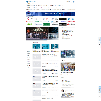Image resolution: width=101 pixels, height=101 pixels.
Task: Click the carousel indicator dot on the award ceremony slide
Action: point(44,40)
